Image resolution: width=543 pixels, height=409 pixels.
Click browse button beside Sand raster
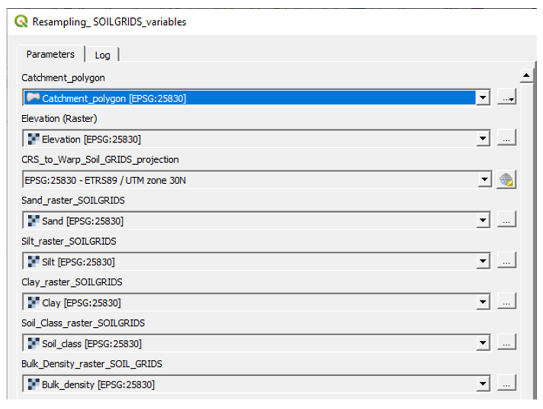[x=506, y=220]
